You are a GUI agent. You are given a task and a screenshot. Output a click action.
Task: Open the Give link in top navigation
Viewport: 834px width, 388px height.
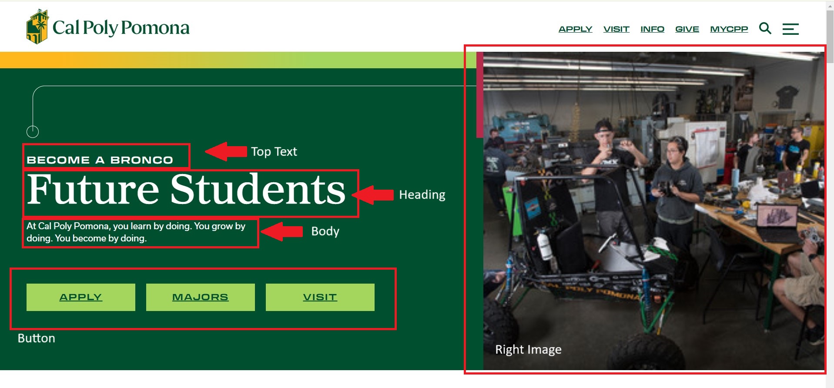click(687, 29)
